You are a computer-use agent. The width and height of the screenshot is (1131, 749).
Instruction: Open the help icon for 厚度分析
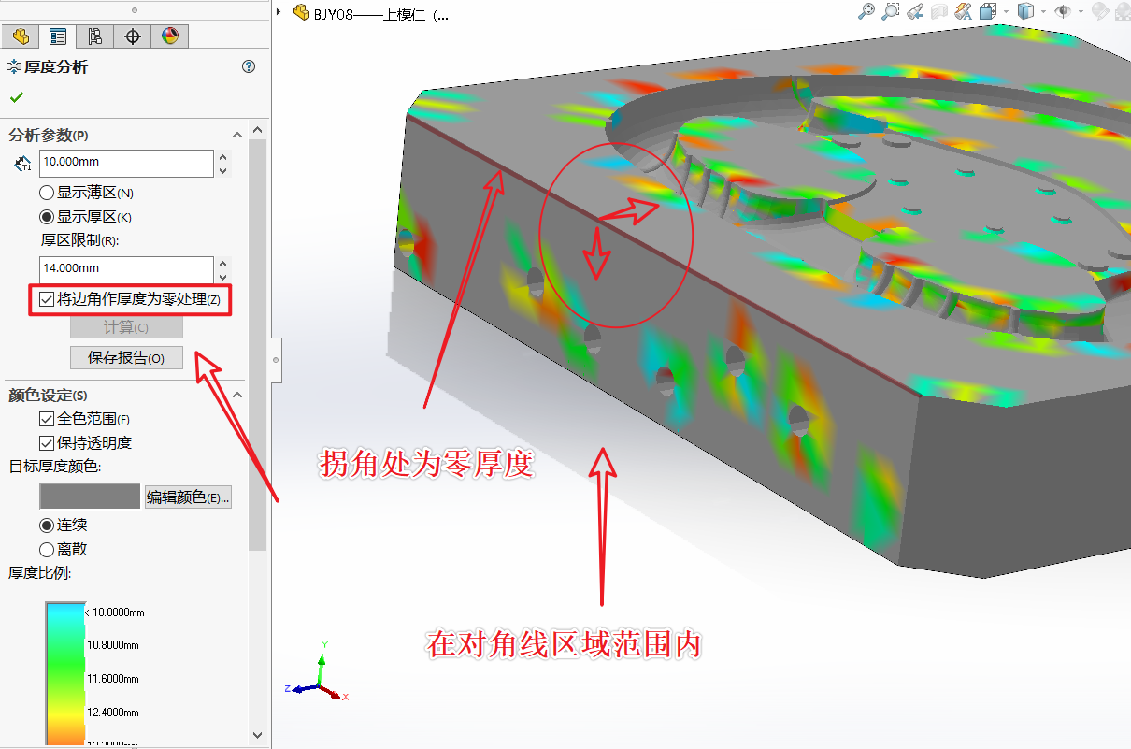[x=249, y=66]
